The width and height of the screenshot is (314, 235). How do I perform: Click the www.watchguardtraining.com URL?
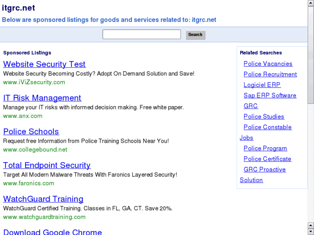point(44,217)
